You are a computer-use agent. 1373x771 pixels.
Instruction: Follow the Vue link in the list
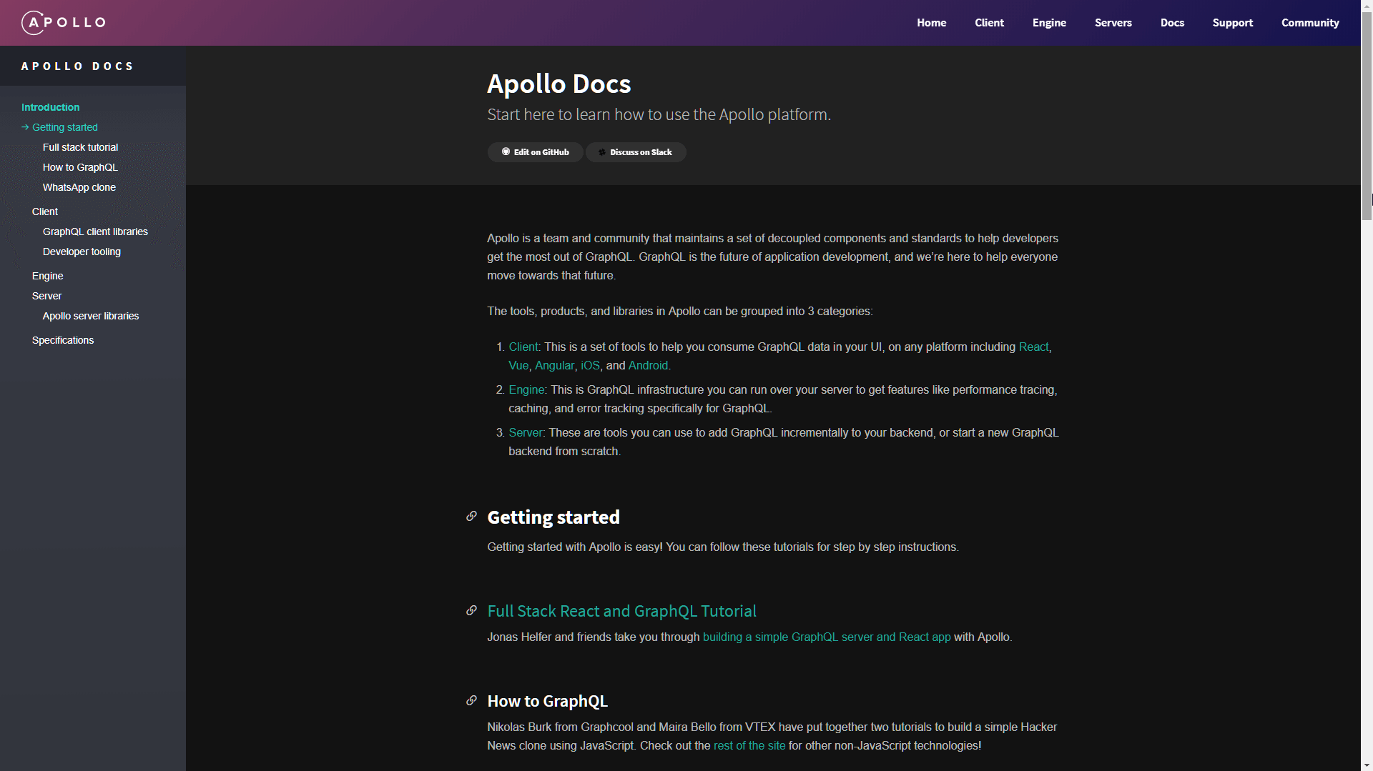click(518, 365)
